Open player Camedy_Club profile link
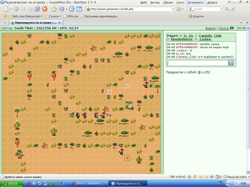The height and width of the screenshot is (187, 250). point(210,36)
